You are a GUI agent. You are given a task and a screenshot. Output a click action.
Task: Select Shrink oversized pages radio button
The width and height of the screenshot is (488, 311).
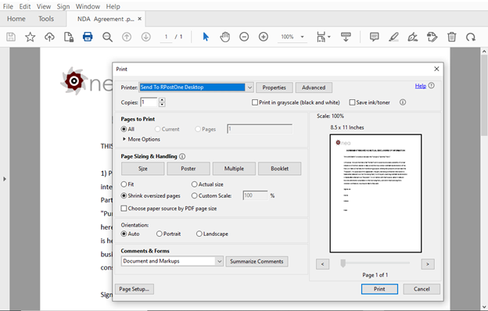tap(124, 195)
